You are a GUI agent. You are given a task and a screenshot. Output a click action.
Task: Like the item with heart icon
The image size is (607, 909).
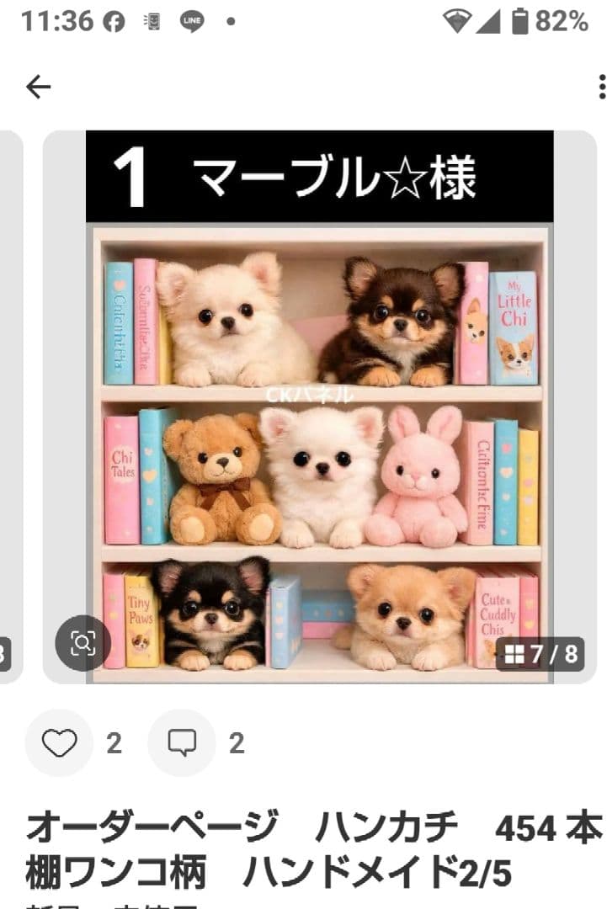coord(59,742)
